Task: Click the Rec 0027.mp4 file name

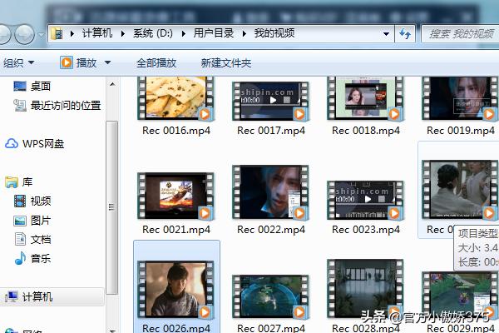Action: tap(271, 328)
